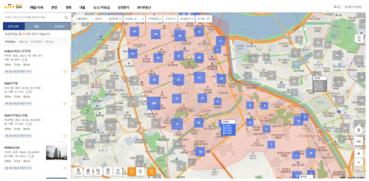Toggle the white 분양 view button
Image resolution: width=369 pixels, height=181 pixels.
click(x=141, y=171)
